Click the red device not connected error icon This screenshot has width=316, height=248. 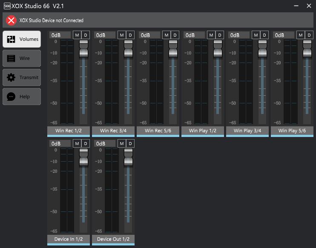[x=11, y=20]
